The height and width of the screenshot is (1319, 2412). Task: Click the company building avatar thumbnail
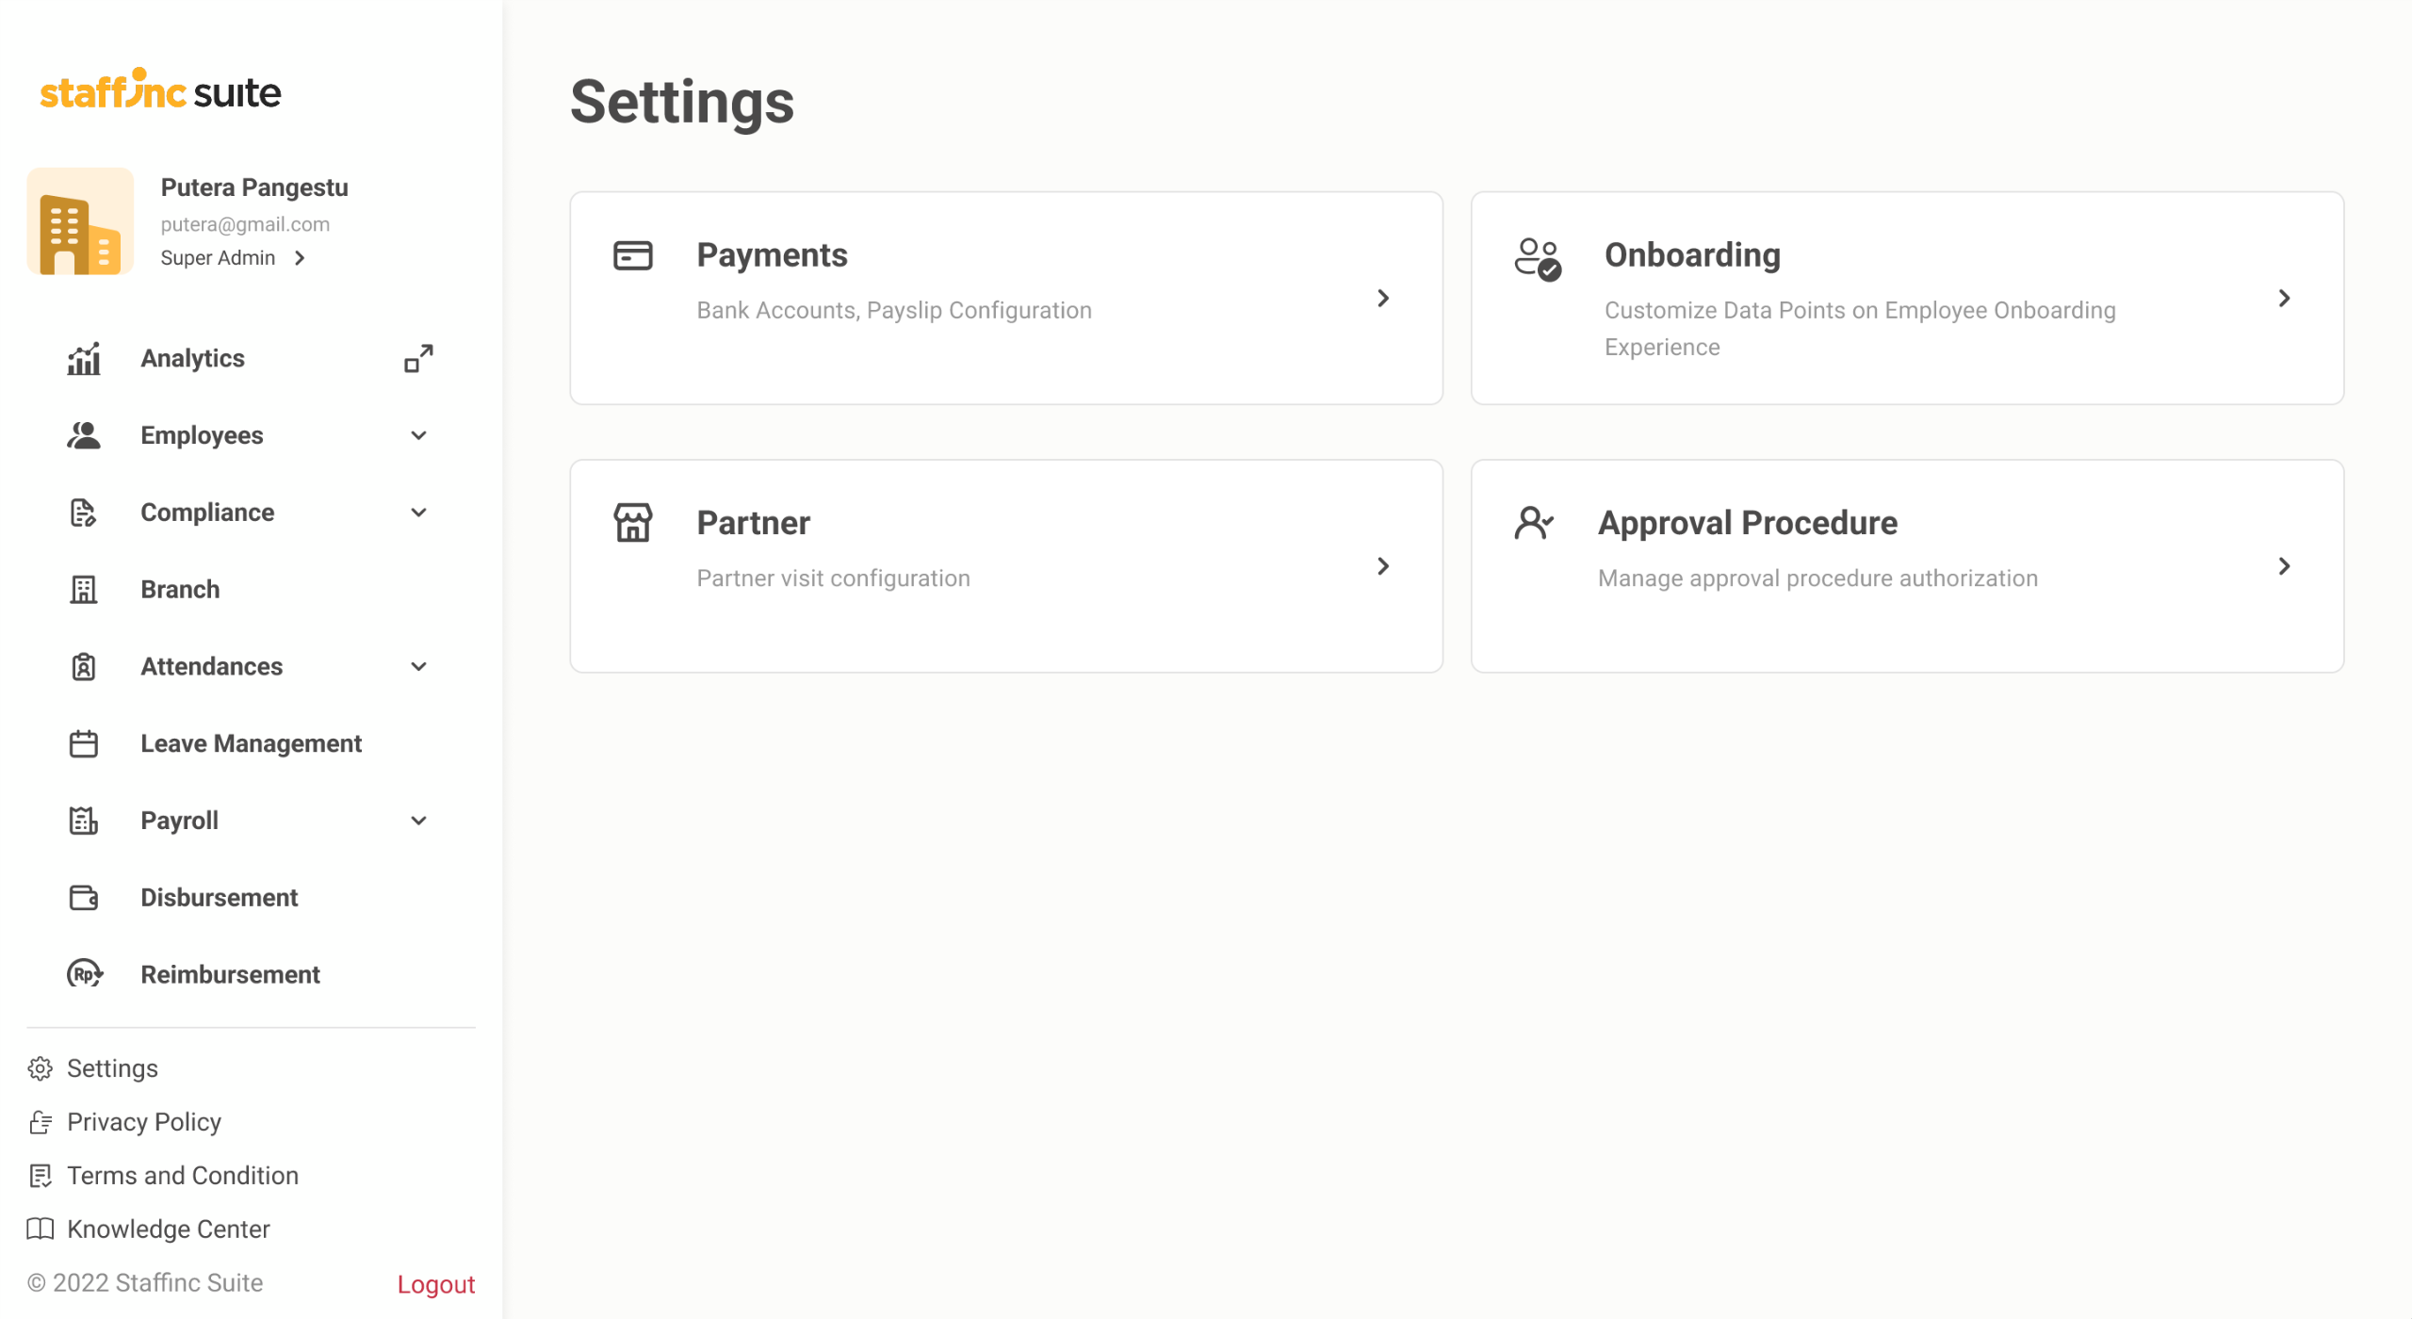click(x=80, y=221)
